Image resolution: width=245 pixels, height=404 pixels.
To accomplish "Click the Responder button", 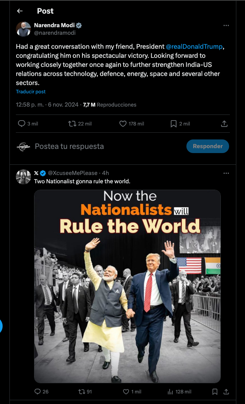I will 208,146.
